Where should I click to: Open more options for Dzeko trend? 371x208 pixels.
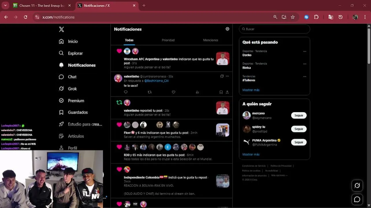click(x=305, y=51)
